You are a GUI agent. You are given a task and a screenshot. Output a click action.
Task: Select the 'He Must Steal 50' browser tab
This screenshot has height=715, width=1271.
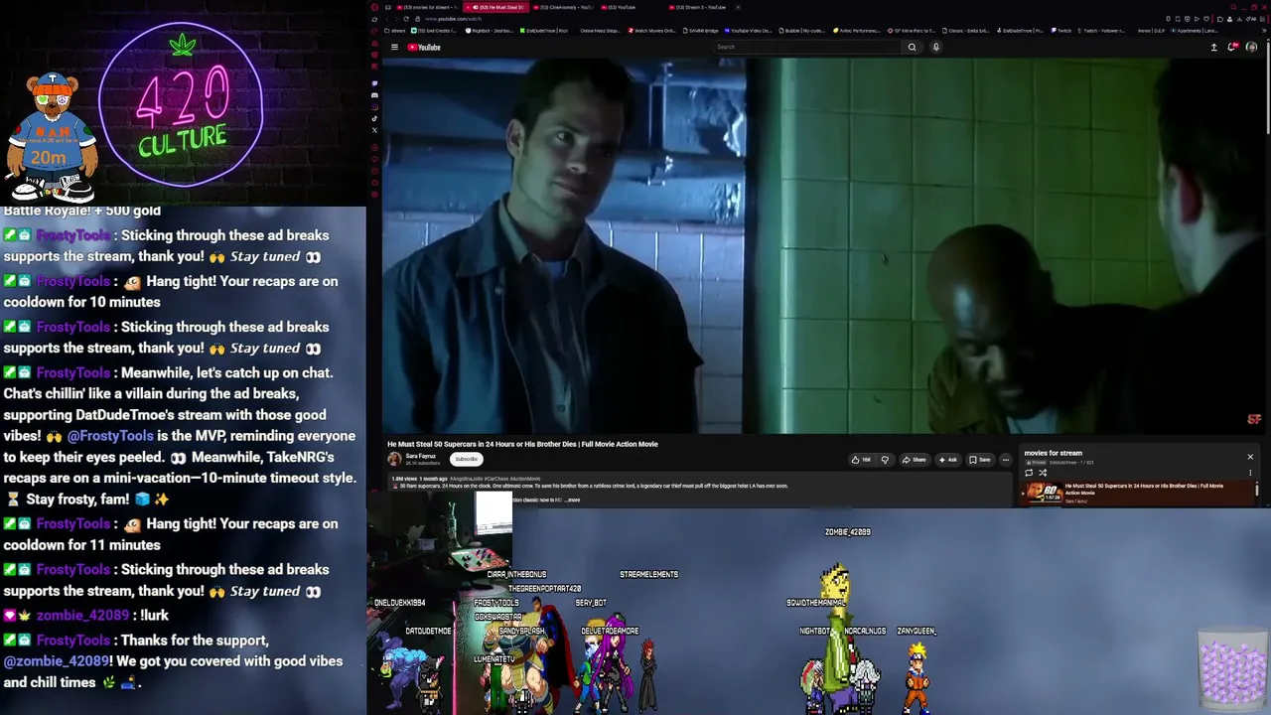click(x=494, y=7)
